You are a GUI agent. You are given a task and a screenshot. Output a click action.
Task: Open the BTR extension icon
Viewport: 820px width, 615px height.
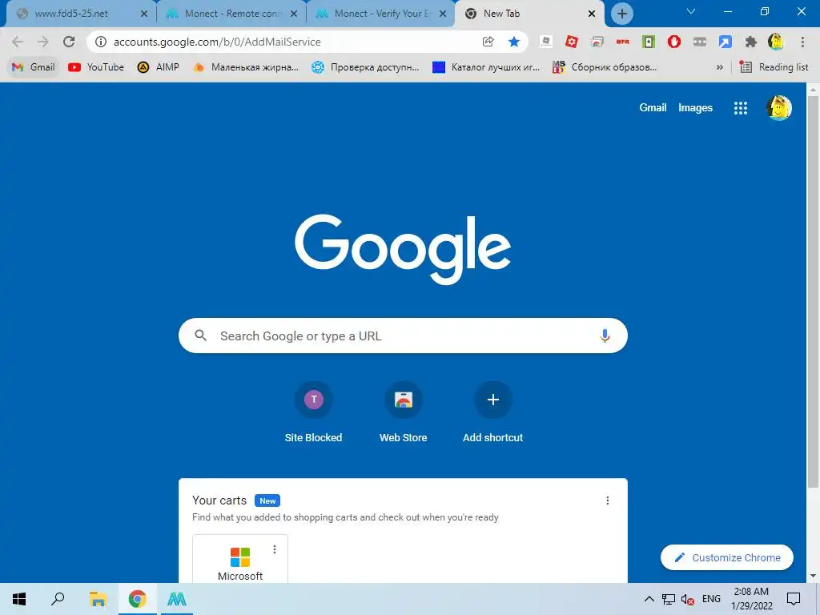coord(623,42)
